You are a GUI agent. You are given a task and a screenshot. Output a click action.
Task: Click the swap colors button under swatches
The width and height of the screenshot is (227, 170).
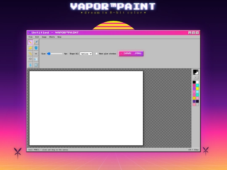click(x=195, y=77)
